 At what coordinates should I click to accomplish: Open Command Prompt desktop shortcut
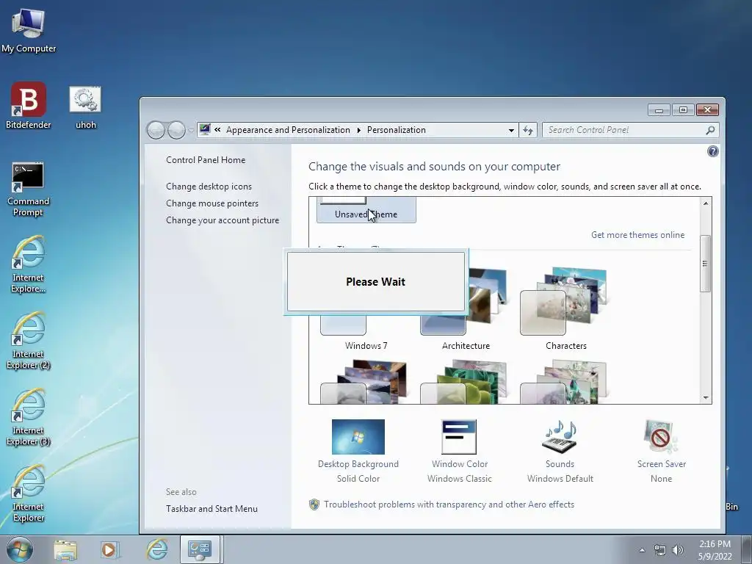point(29,189)
